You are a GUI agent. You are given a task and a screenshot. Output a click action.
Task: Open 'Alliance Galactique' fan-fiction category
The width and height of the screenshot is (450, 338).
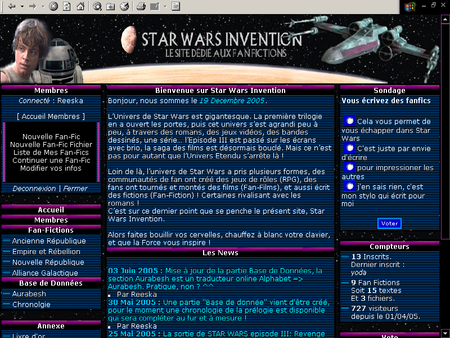pos(45,273)
